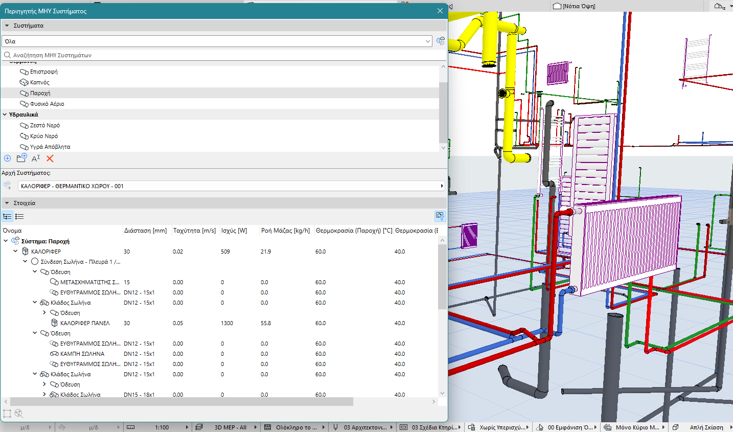Open the ΚΑΛΟΡΙΦΕΡ system root dropdown

231,186
